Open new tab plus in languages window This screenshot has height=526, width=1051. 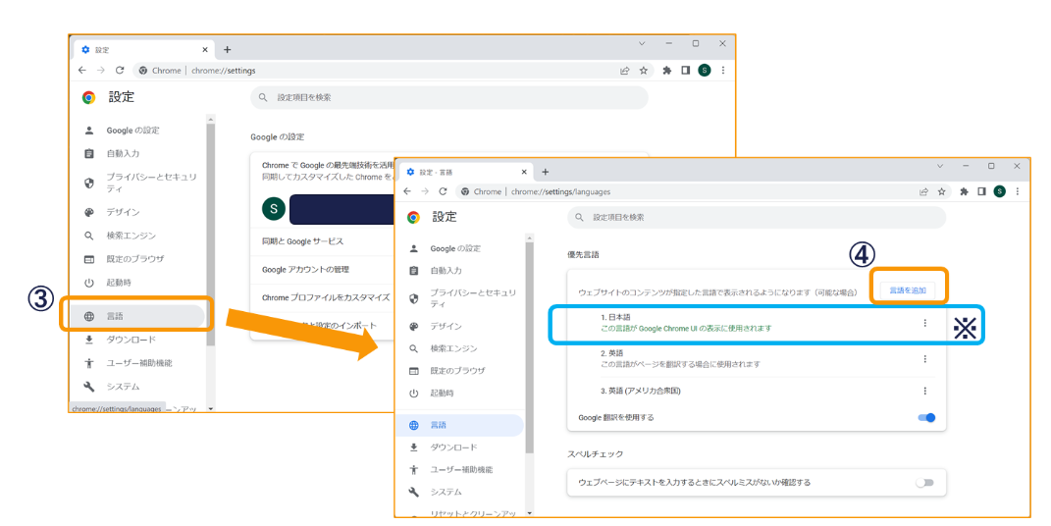pos(545,172)
